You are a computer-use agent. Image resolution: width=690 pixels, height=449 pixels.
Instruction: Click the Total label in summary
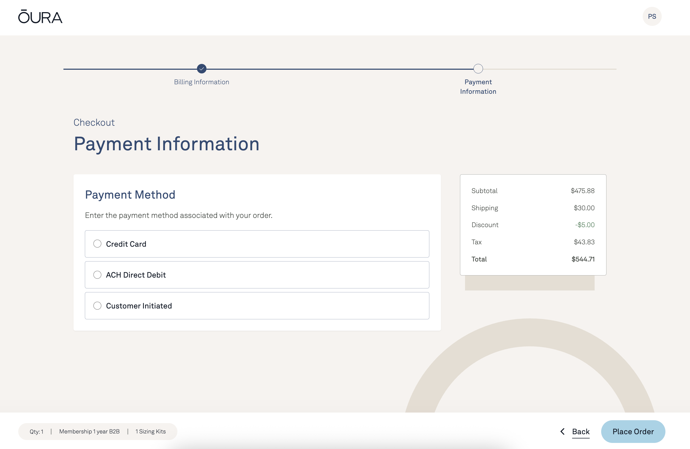(x=479, y=259)
